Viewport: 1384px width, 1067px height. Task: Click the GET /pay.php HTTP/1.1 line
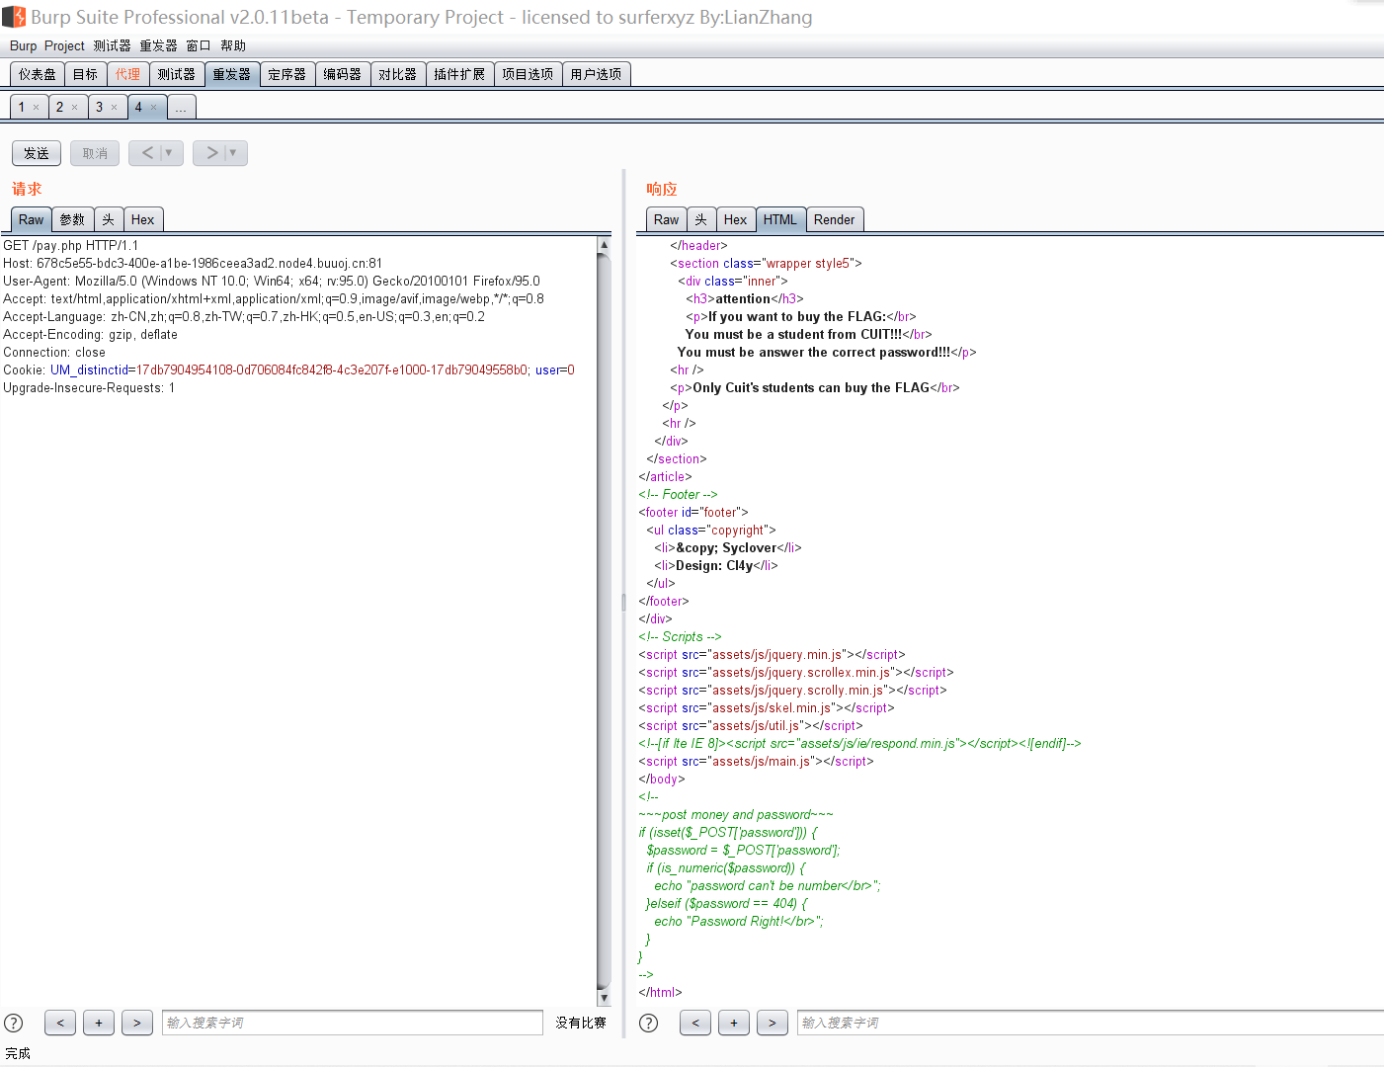pyautogui.click(x=71, y=245)
